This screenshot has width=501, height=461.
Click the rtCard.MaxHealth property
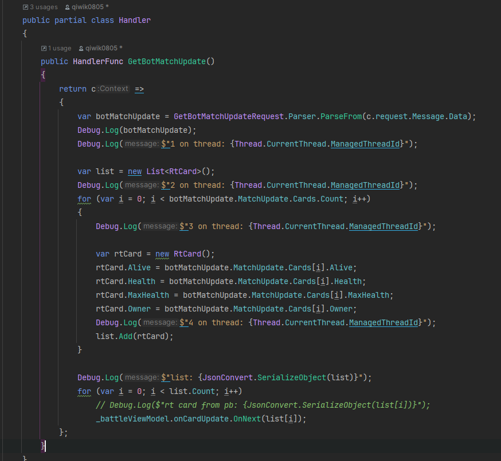pyautogui.click(x=148, y=295)
